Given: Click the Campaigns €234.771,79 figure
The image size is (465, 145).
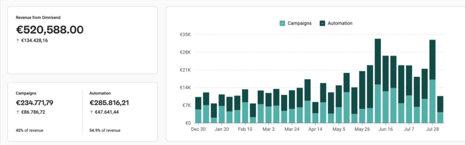Looking at the screenshot, I should (x=35, y=103).
